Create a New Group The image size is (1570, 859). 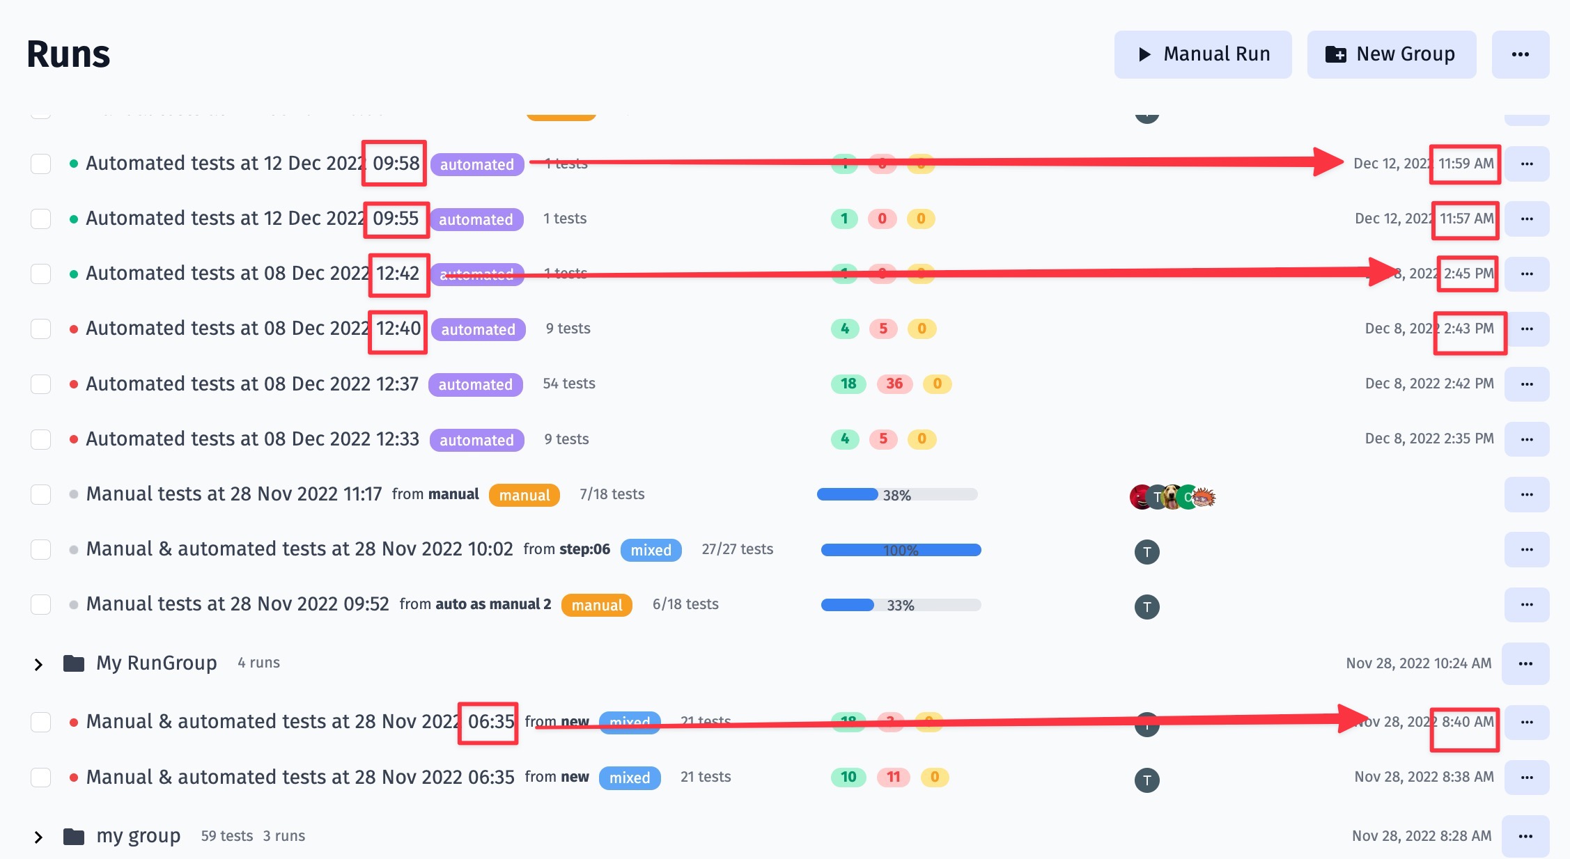1391,54
